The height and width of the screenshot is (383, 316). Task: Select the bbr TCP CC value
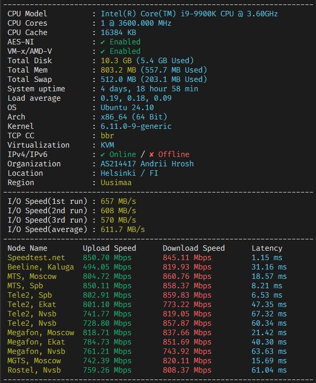[107, 136]
